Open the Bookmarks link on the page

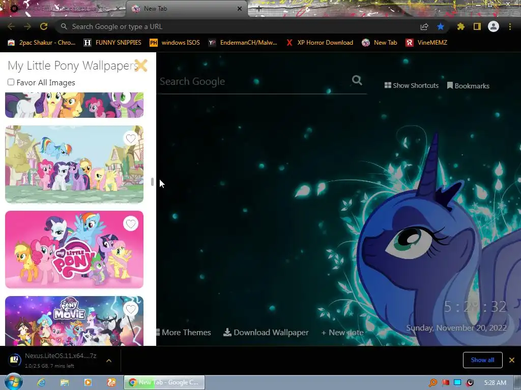click(468, 85)
